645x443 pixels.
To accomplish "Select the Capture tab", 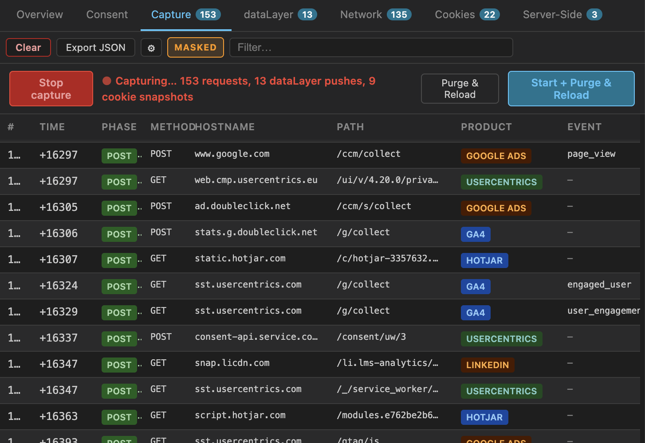I will [x=186, y=15].
